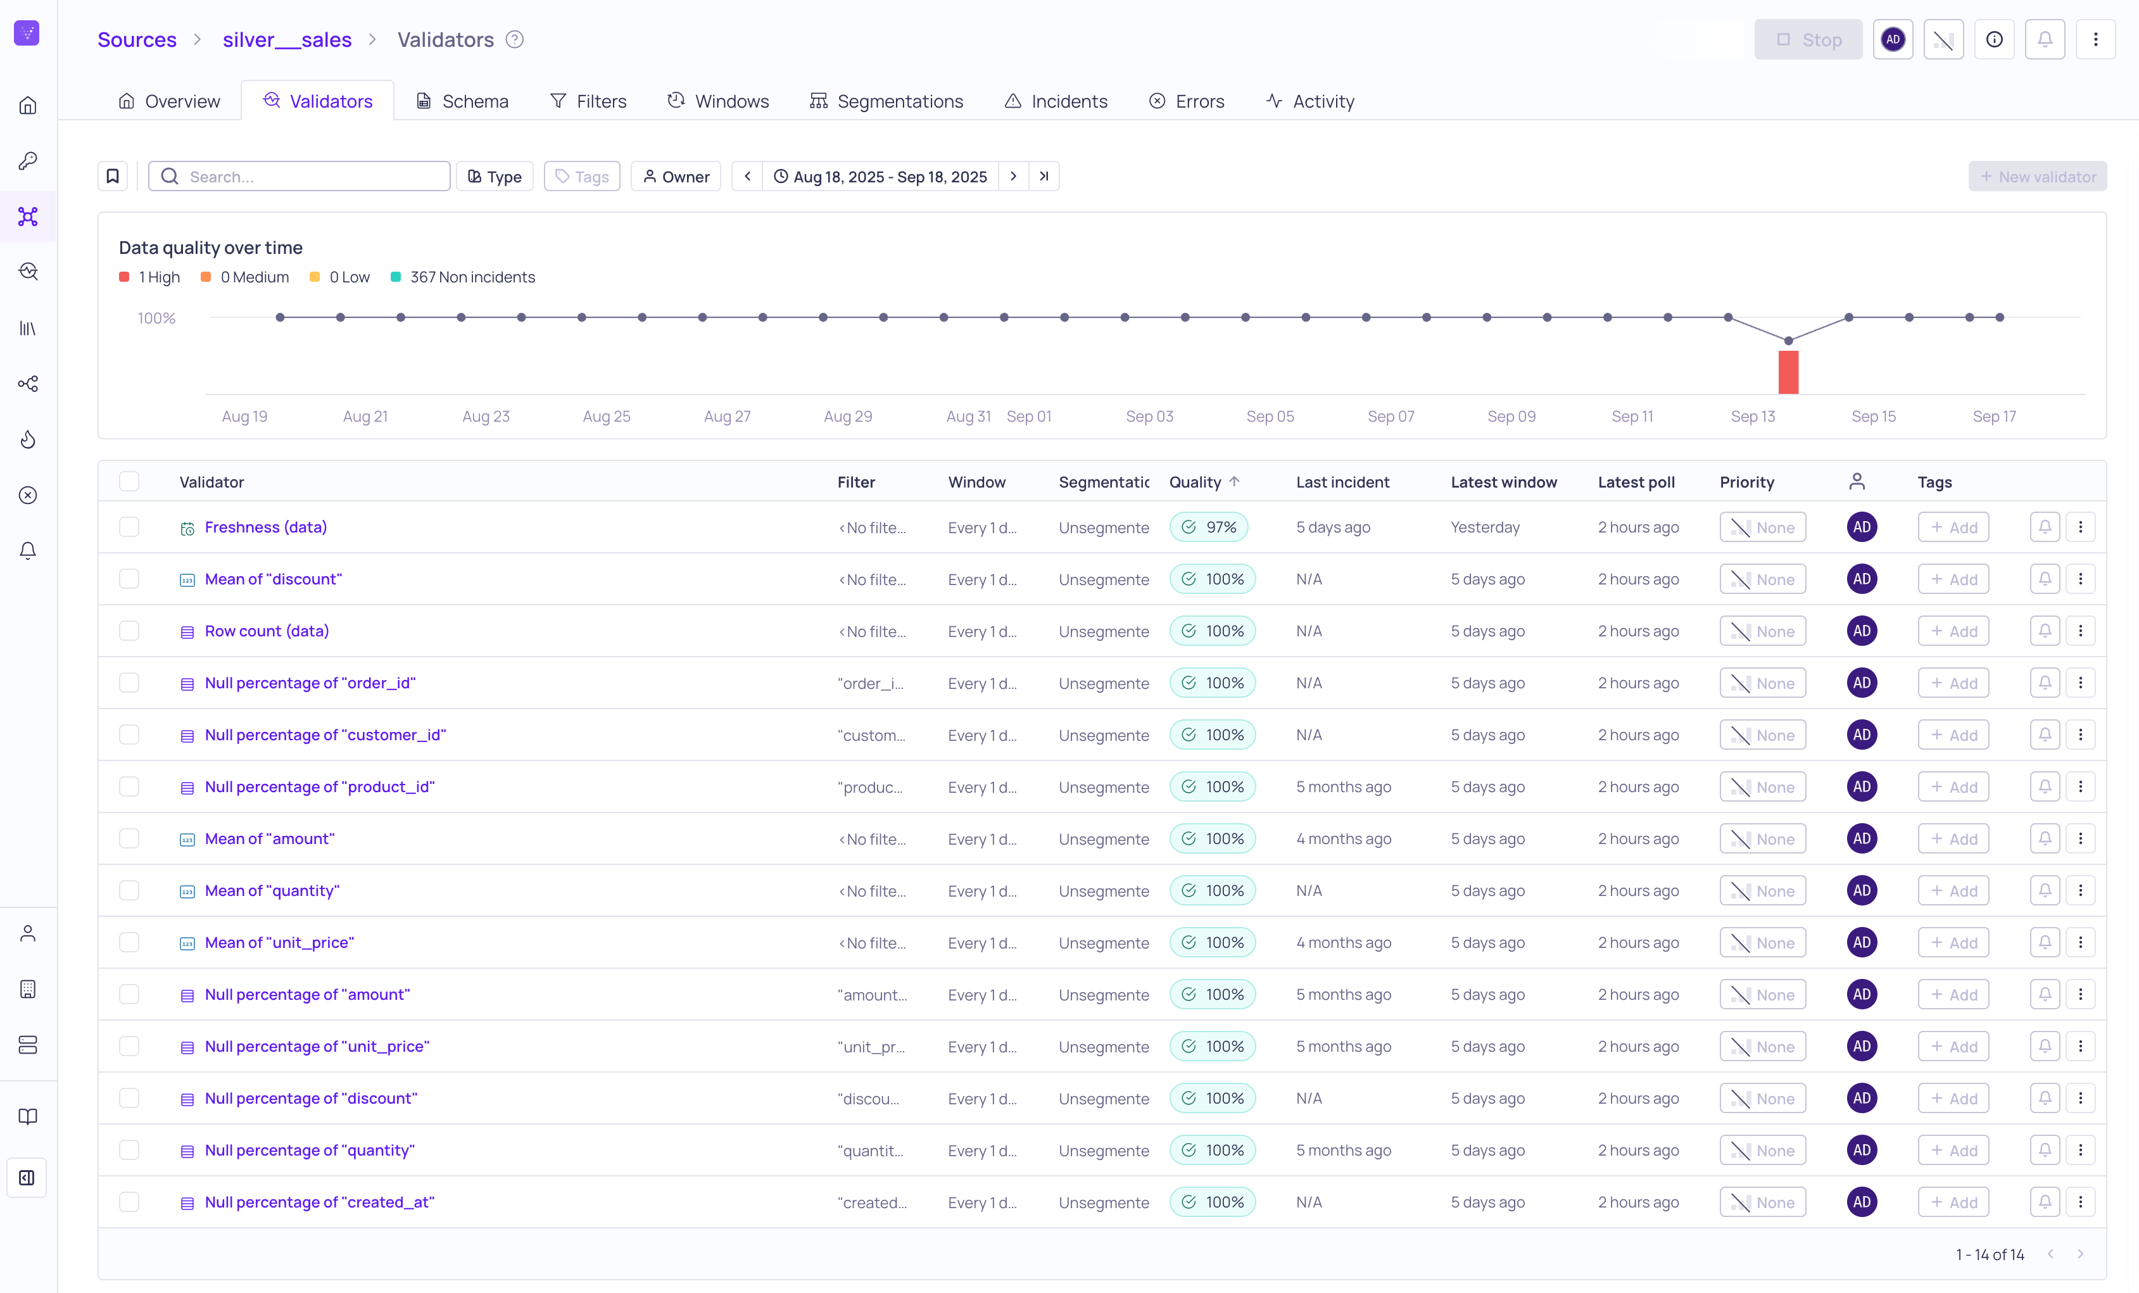The height and width of the screenshot is (1293, 2139).
Task: Open the Owner filter dropdown
Action: [676, 176]
